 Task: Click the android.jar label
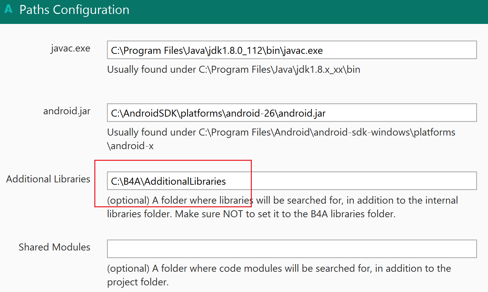(67, 111)
